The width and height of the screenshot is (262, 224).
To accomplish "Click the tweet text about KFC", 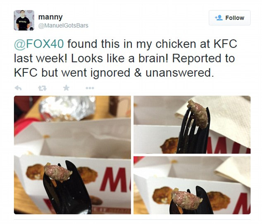I will 125,58.
